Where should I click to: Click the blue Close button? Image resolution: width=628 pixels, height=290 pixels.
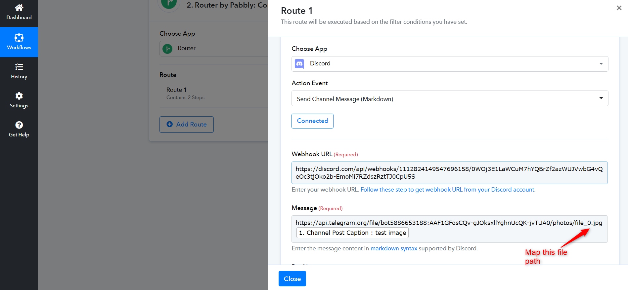click(x=292, y=279)
